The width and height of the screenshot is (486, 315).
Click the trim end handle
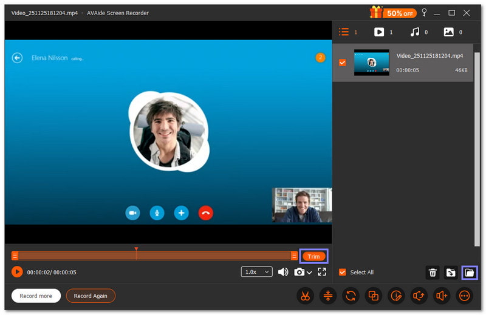tap(294, 256)
